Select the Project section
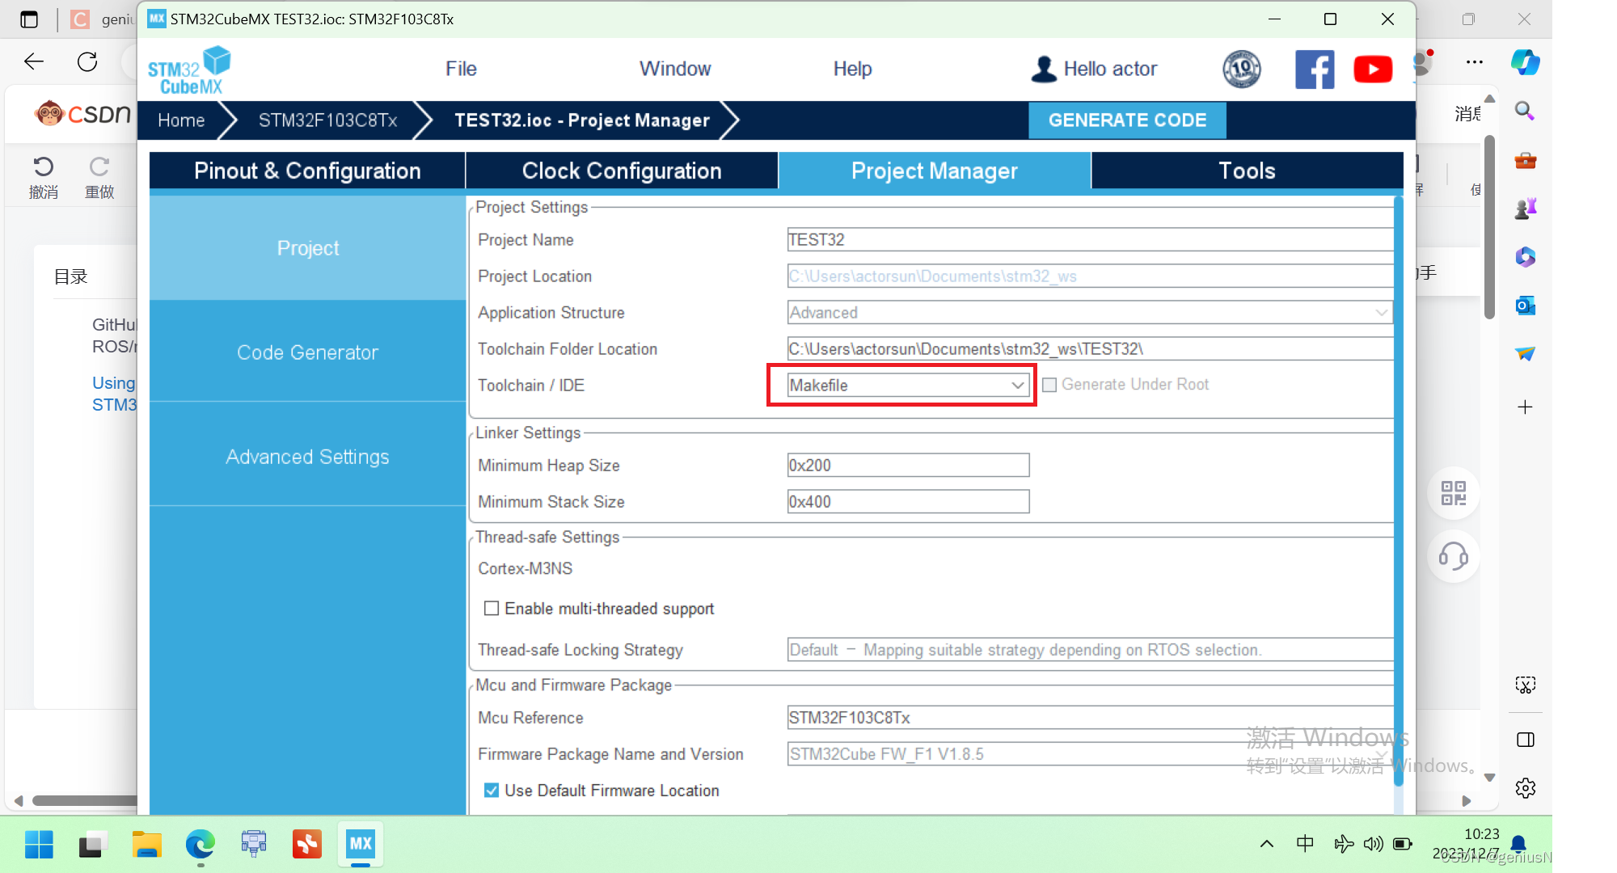Viewport: 1617px width, 873px height. (307, 248)
